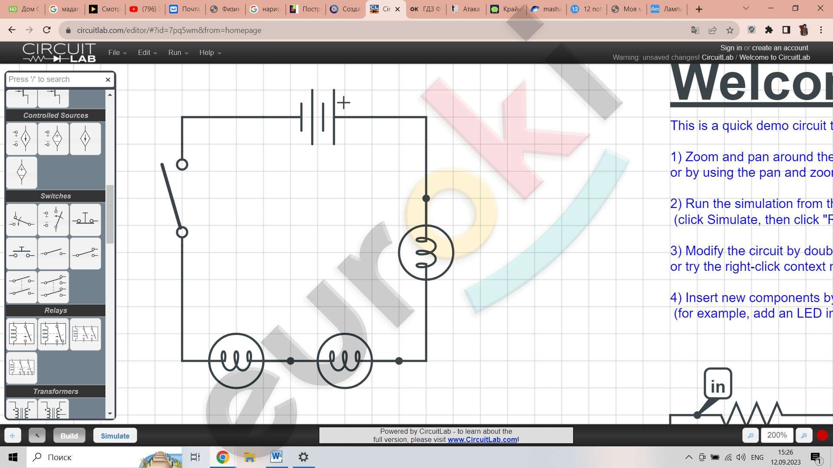
Task: Click the pointer select tool icon
Action: 37,435
